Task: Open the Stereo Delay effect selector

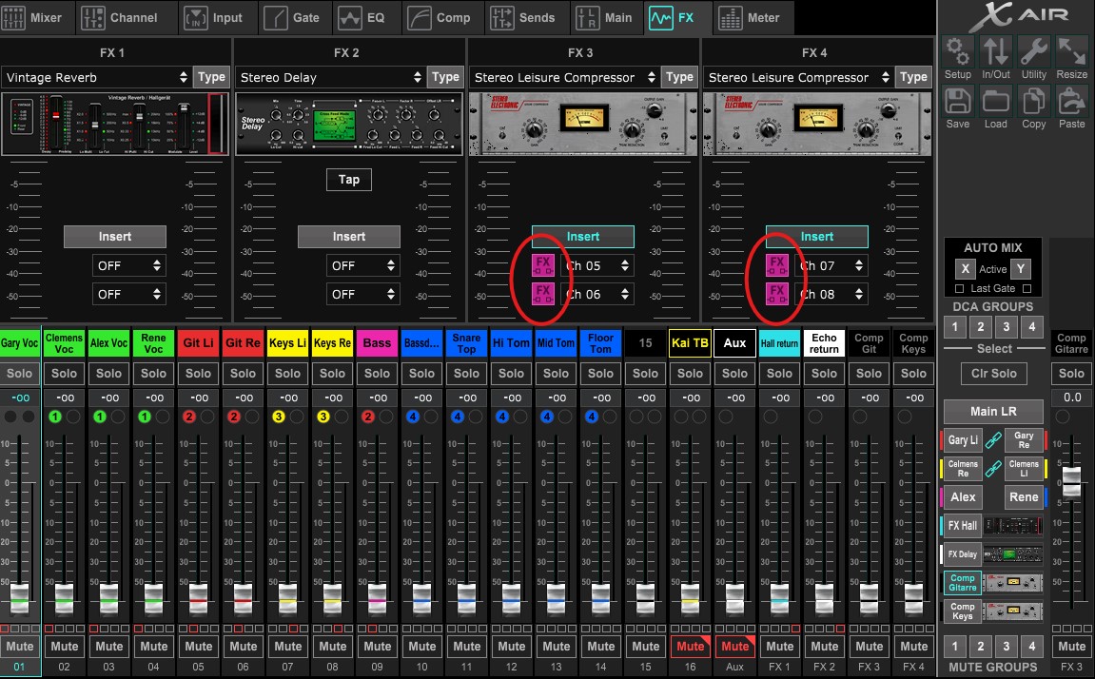Action: (331, 78)
